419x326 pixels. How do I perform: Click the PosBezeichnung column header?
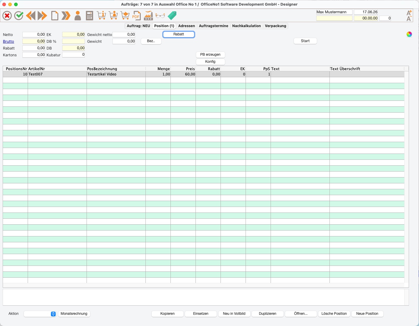(116, 69)
